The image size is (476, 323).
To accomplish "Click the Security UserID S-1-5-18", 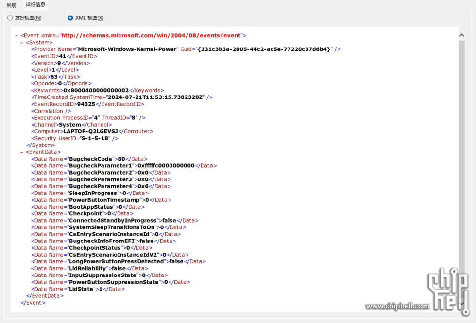I will [x=95, y=138].
